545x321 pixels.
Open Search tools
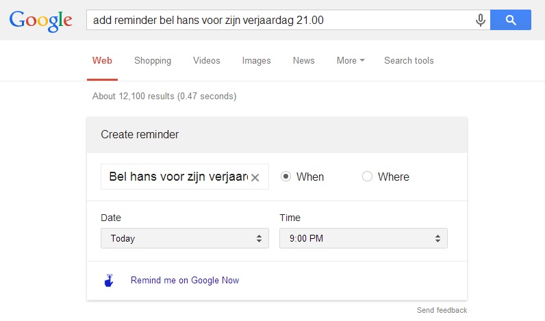(x=409, y=60)
